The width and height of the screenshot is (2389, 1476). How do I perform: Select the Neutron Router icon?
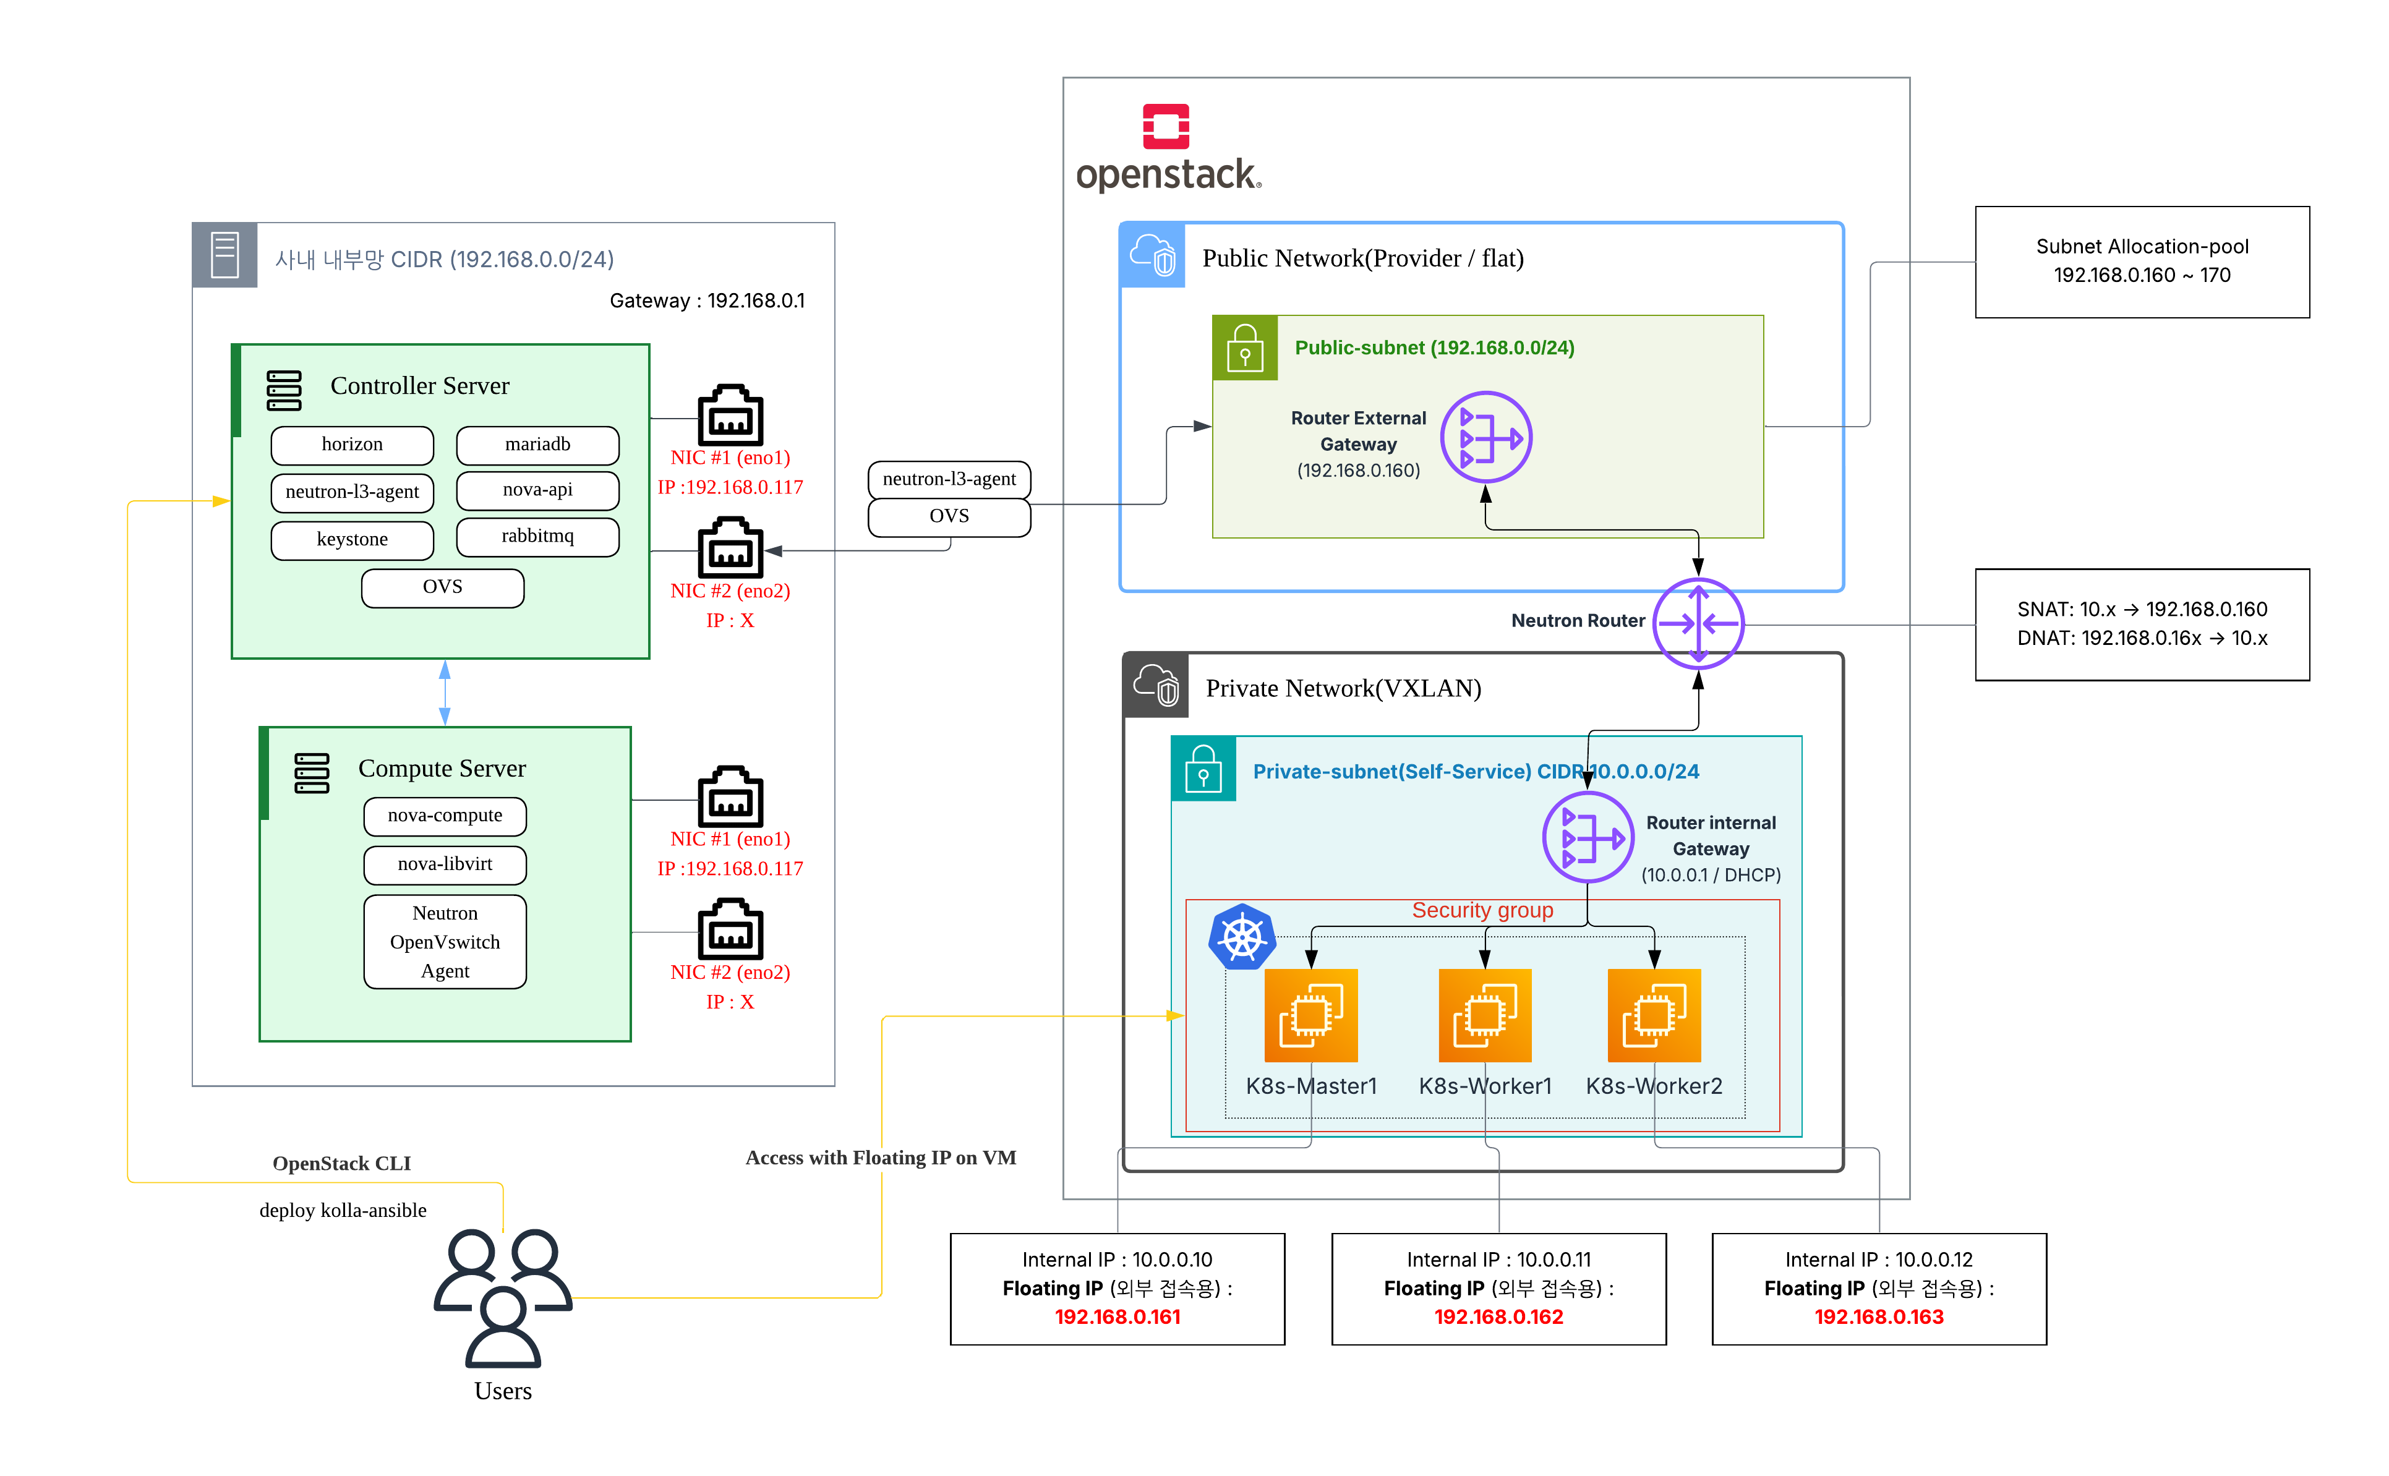tap(1698, 623)
